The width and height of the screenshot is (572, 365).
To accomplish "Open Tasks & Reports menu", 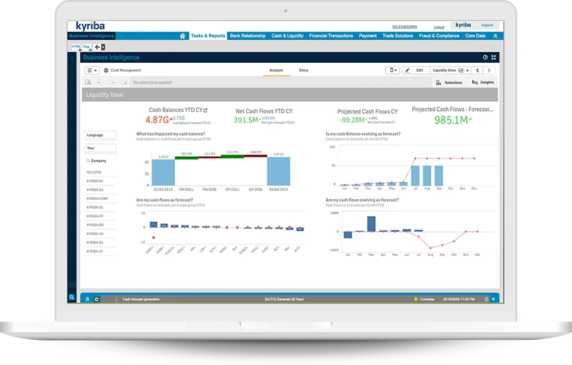I will 208,35.
